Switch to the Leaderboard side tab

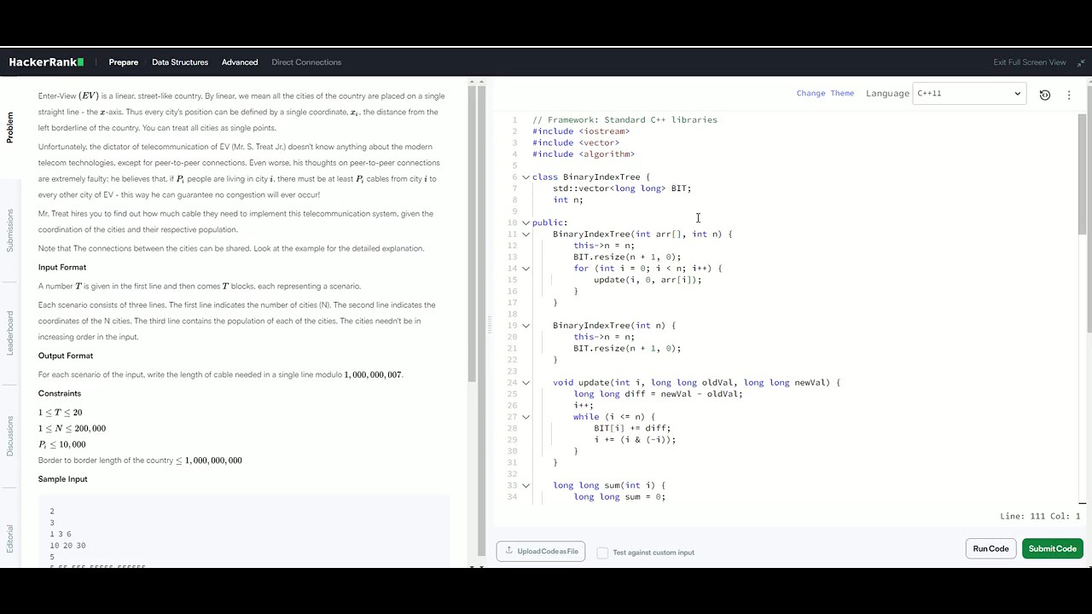click(x=10, y=333)
